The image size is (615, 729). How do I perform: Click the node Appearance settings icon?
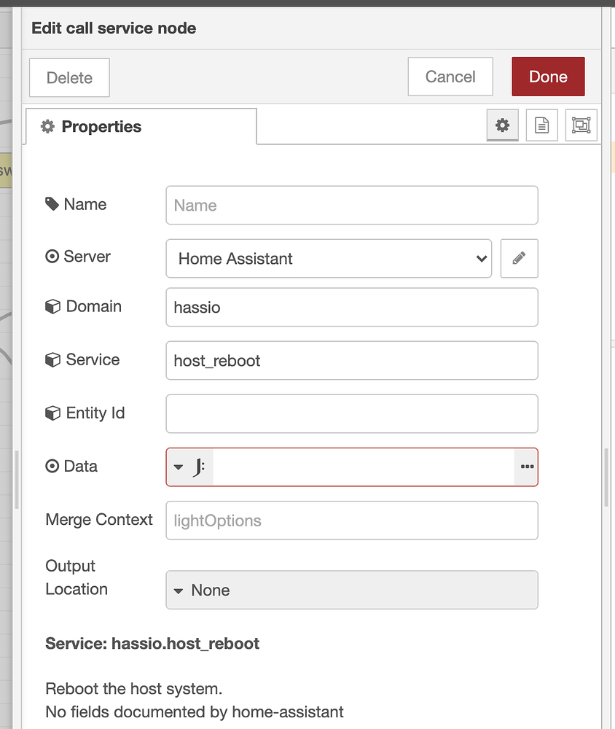581,125
